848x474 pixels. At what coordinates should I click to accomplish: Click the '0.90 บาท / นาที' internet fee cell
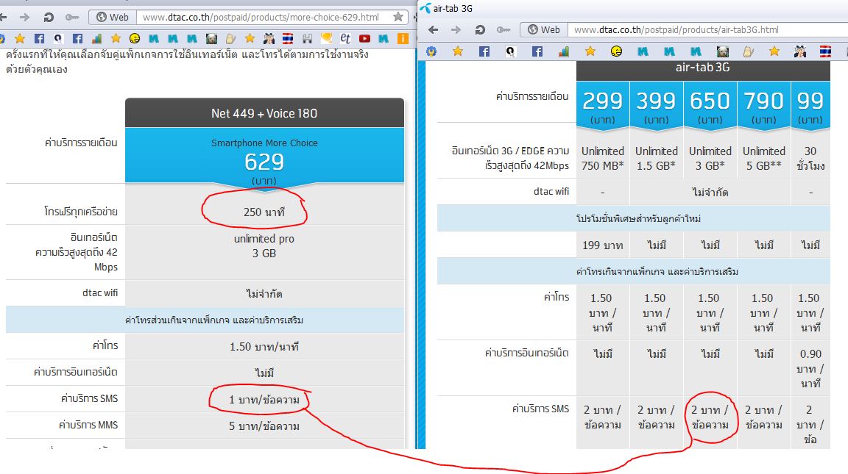[810, 368]
